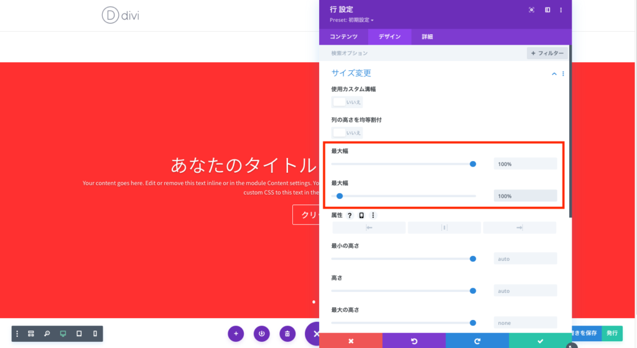Click the 高さ auto value field
637x348 pixels.
coord(525,291)
